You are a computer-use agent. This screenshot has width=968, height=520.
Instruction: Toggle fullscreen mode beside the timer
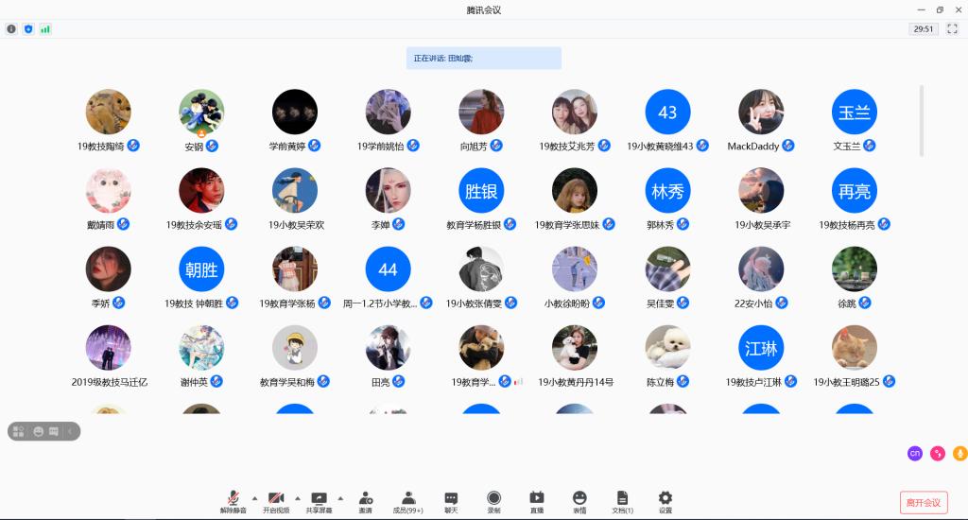pos(952,29)
